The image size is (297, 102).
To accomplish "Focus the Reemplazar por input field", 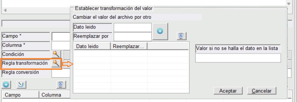I will click(133, 36).
